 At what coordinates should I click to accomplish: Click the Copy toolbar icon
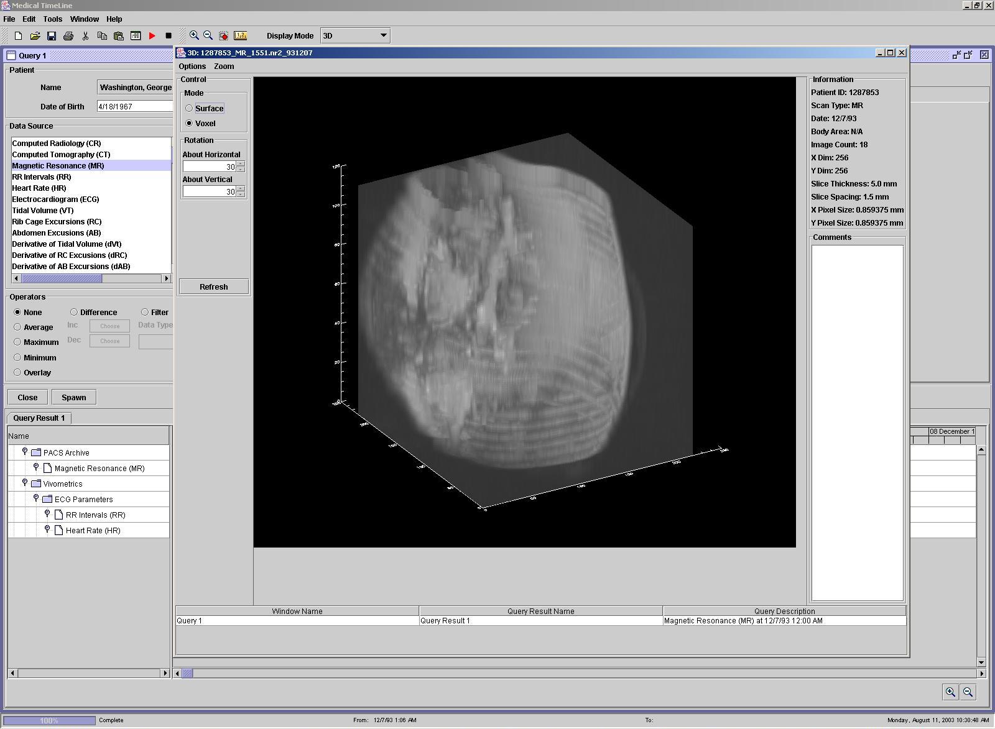pyautogui.click(x=102, y=36)
